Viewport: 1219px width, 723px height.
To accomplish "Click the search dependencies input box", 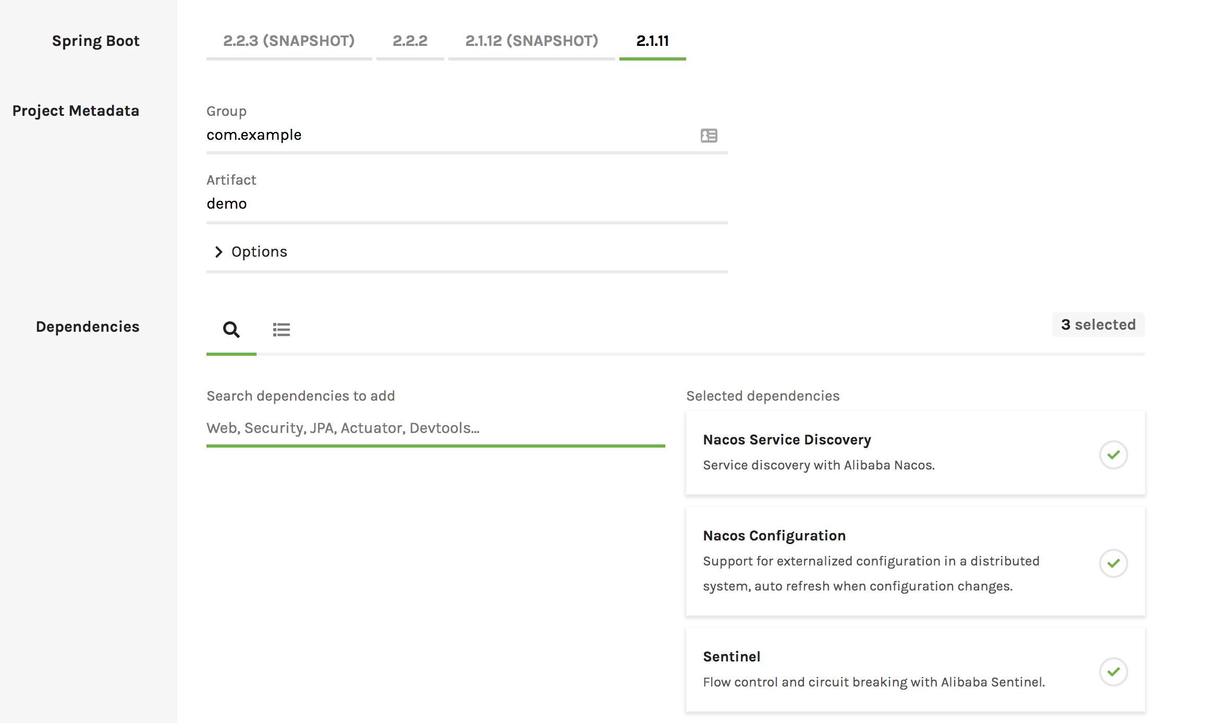I will point(435,428).
